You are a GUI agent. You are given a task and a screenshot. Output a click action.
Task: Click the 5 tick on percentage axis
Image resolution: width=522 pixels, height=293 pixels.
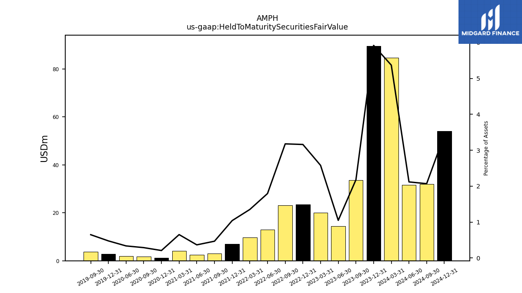pyautogui.click(x=478, y=79)
